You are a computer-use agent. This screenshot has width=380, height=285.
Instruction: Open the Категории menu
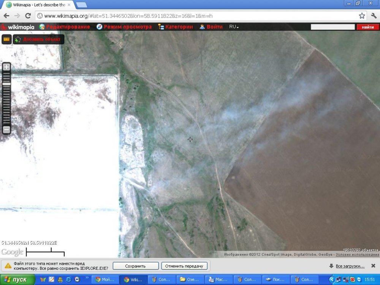click(176, 27)
